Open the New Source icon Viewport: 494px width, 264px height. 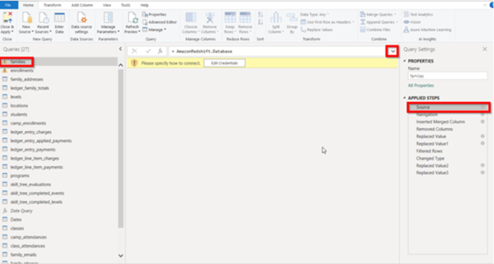pos(26,18)
